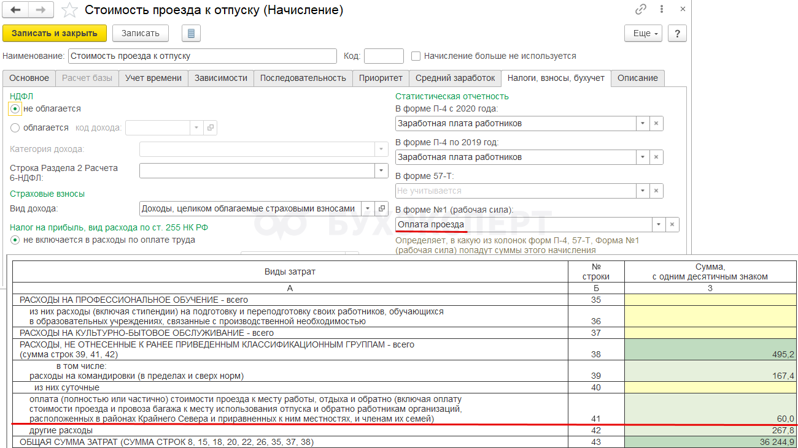Expand Строка Раздела 2 Расчета 6-НДФЛ dropdown

(x=381, y=170)
